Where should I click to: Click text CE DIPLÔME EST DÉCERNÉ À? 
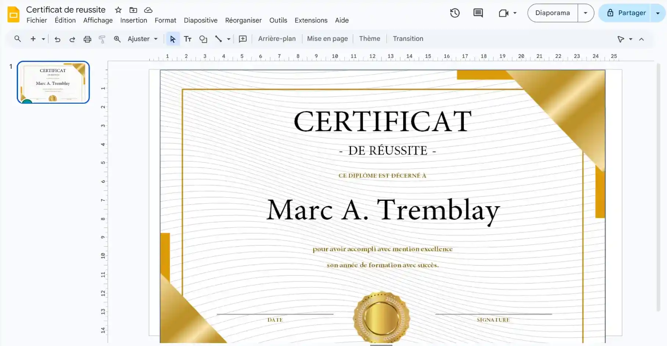[382, 176]
